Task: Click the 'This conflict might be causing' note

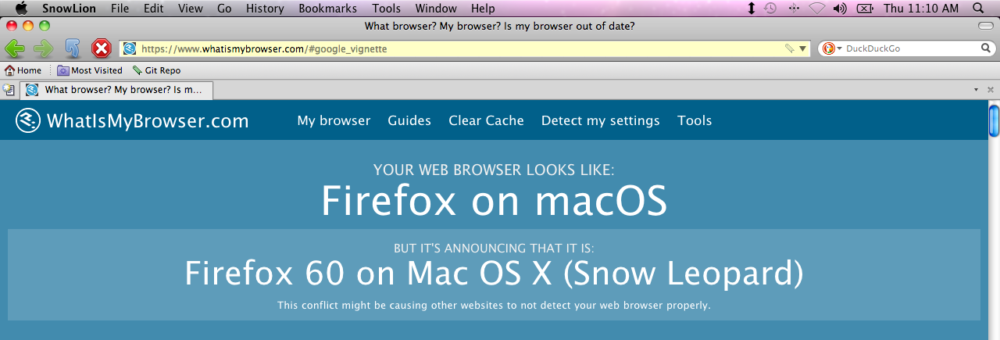Action: tap(494, 305)
